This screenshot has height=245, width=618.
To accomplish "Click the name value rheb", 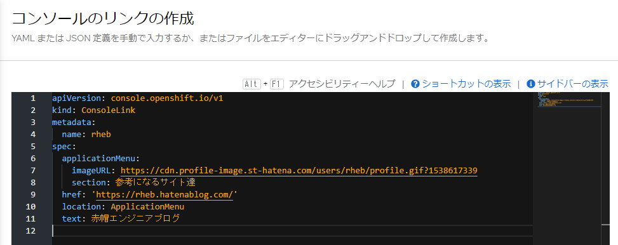I will pyautogui.click(x=101, y=135).
